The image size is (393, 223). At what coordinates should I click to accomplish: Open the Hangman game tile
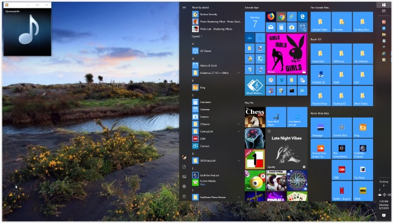pyautogui.click(x=255, y=196)
